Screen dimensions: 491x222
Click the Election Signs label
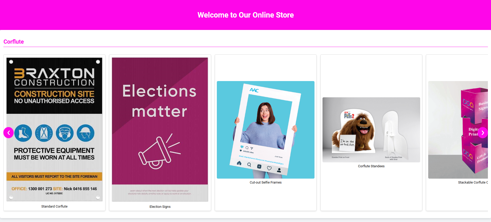pyautogui.click(x=160, y=207)
